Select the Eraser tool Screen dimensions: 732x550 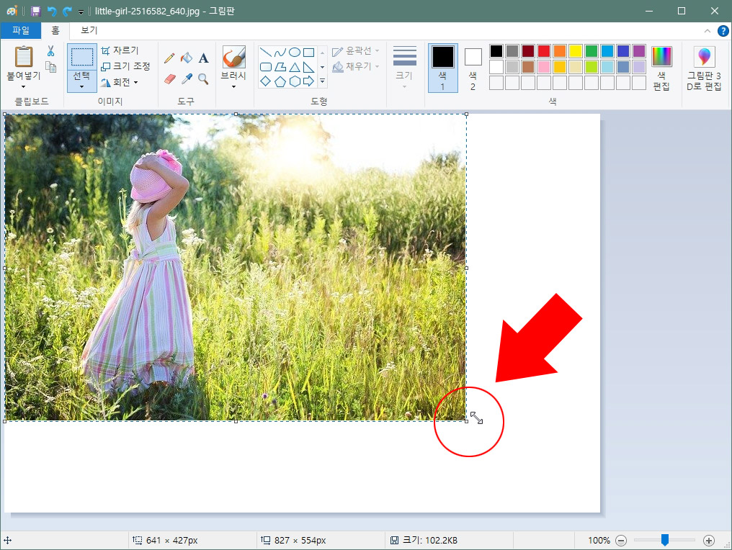point(169,79)
